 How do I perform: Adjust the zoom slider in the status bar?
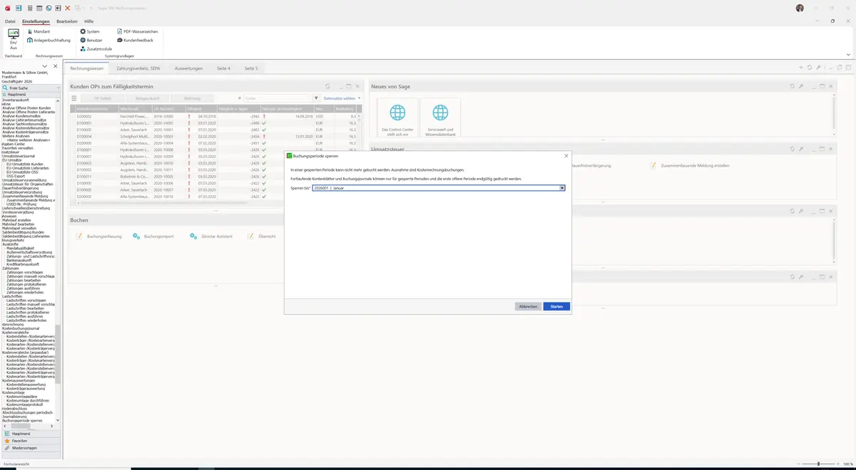point(818,464)
